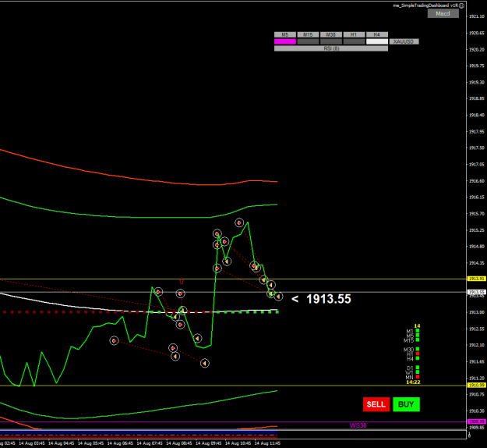
Task: Click the green M1 trend square
Action: click(418, 331)
